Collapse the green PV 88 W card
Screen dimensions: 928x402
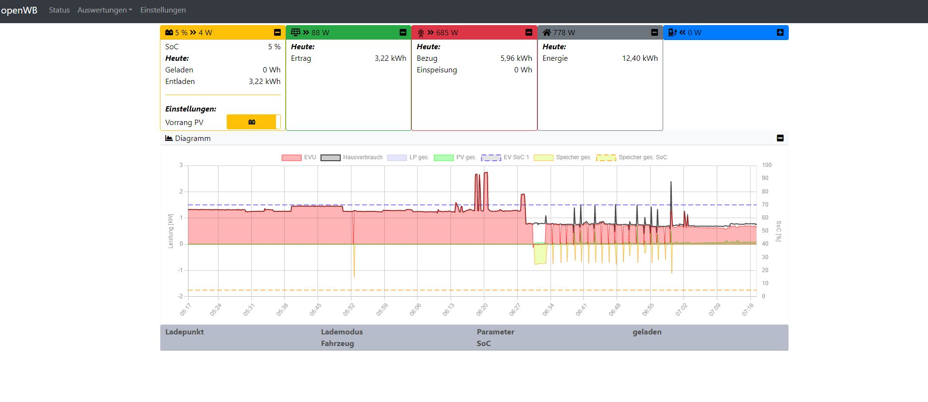pos(403,32)
